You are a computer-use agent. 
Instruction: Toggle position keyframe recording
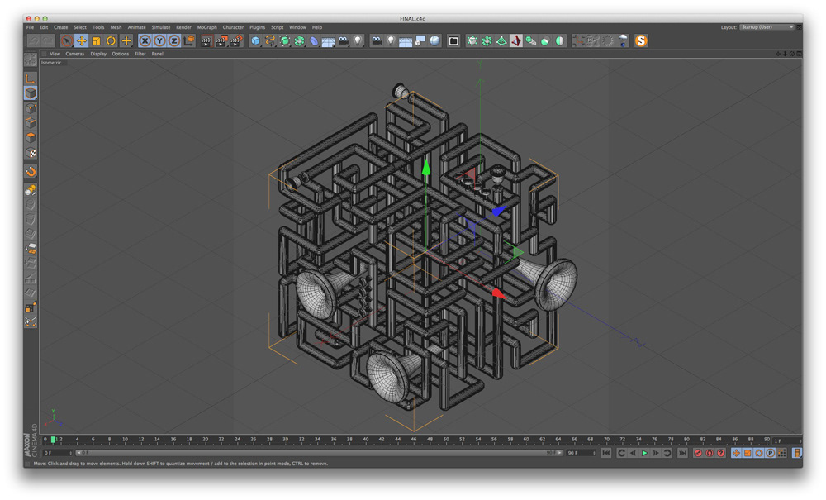click(736, 453)
